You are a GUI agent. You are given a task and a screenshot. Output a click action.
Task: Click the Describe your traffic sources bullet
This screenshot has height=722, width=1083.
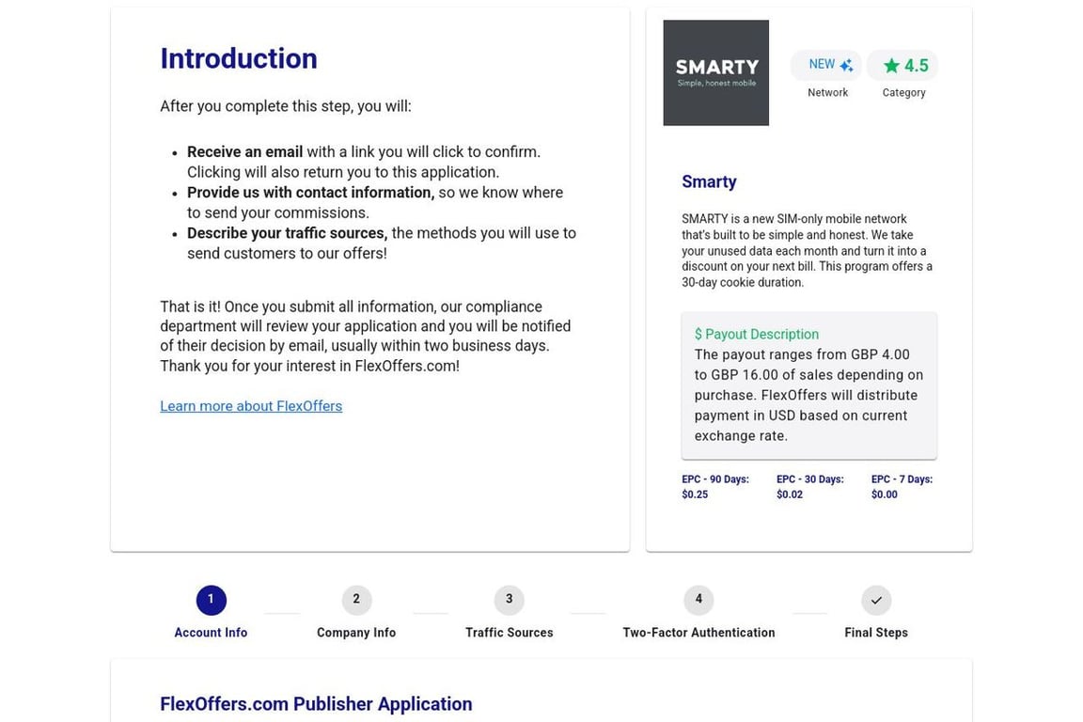tap(382, 243)
